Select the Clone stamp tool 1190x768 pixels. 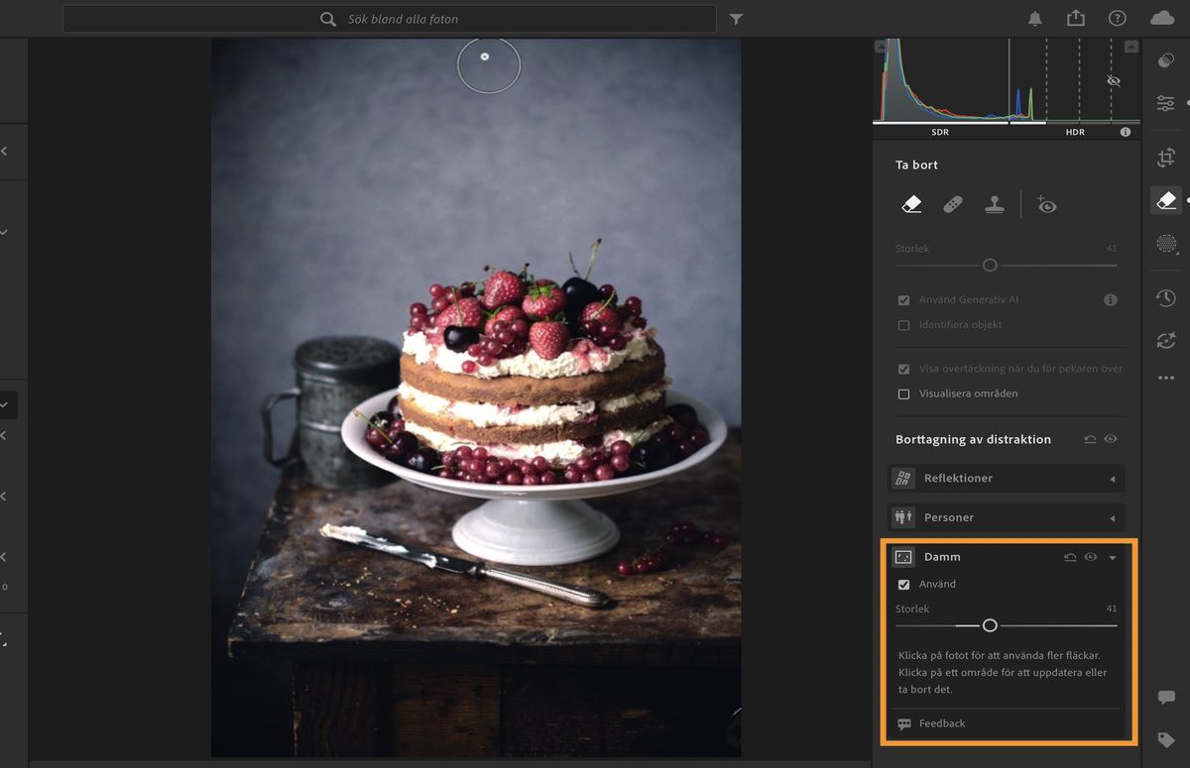pos(995,204)
